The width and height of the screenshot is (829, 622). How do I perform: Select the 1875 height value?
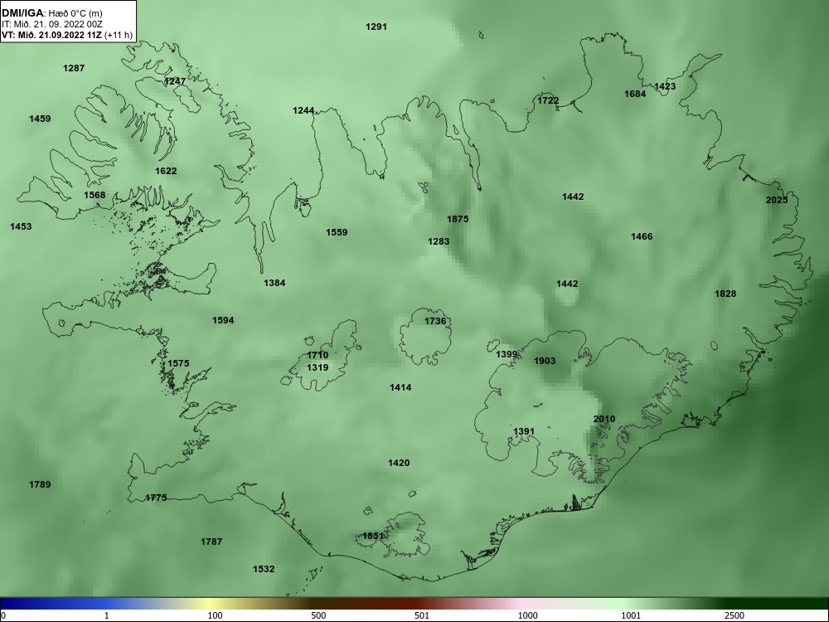coord(458,219)
